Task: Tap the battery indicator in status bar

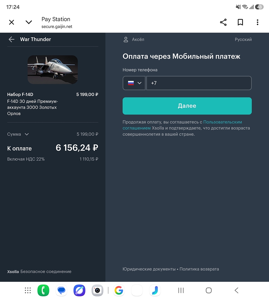Action: pyautogui.click(x=259, y=7)
